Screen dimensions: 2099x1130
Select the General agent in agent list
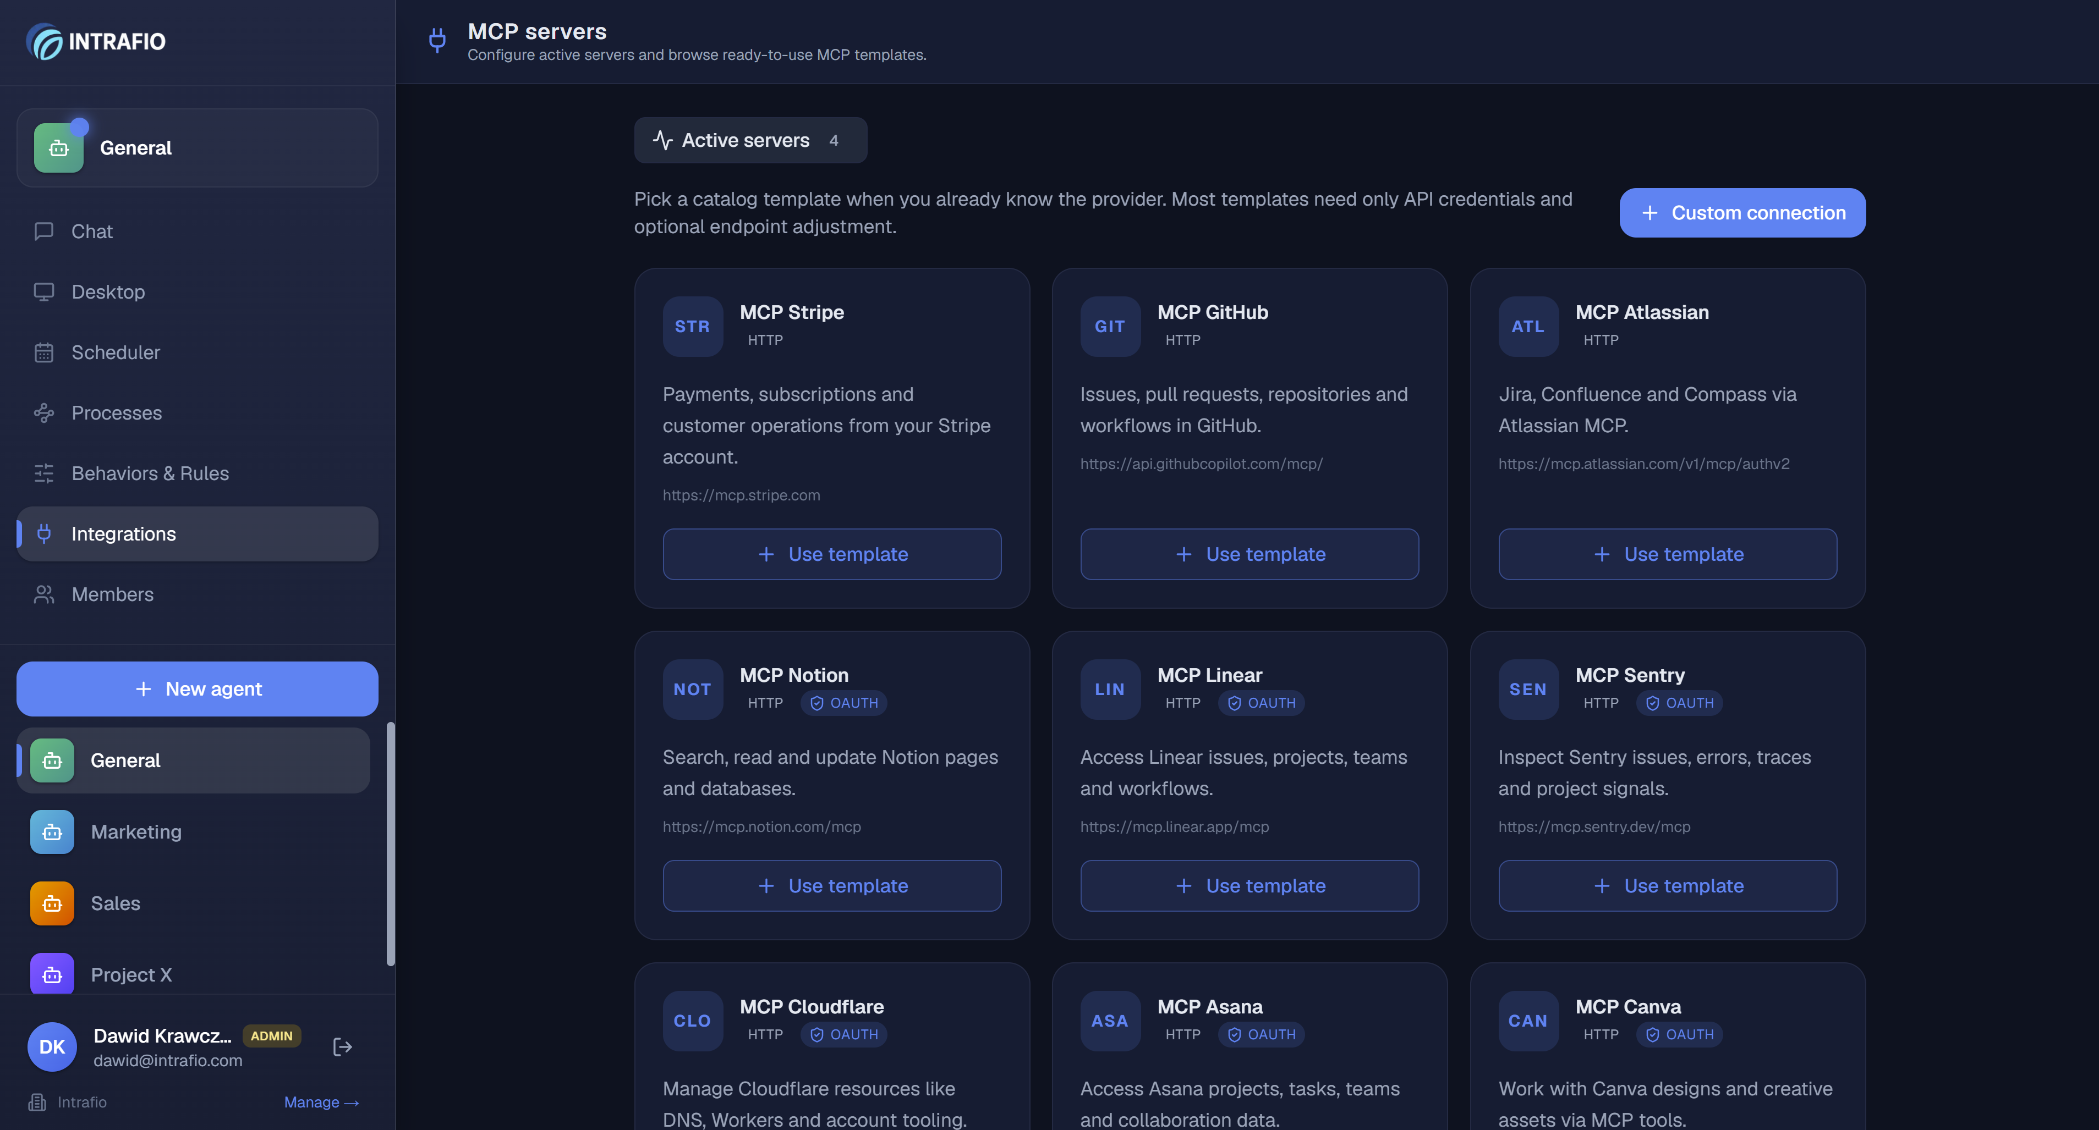194,760
